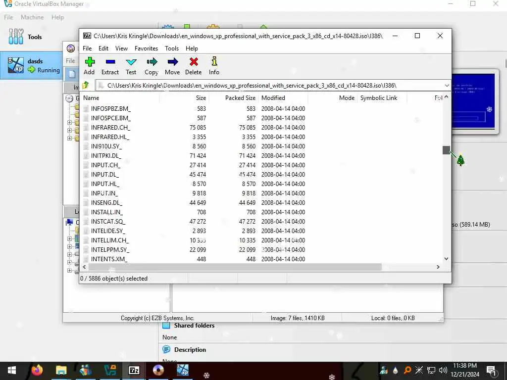Select file INPUT.HL_
Image resolution: width=507 pixels, height=380 pixels.
[x=105, y=184]
